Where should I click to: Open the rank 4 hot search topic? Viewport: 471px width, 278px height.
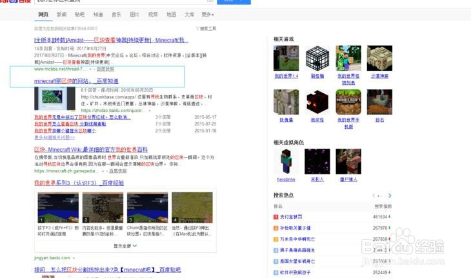click(297, 250)
